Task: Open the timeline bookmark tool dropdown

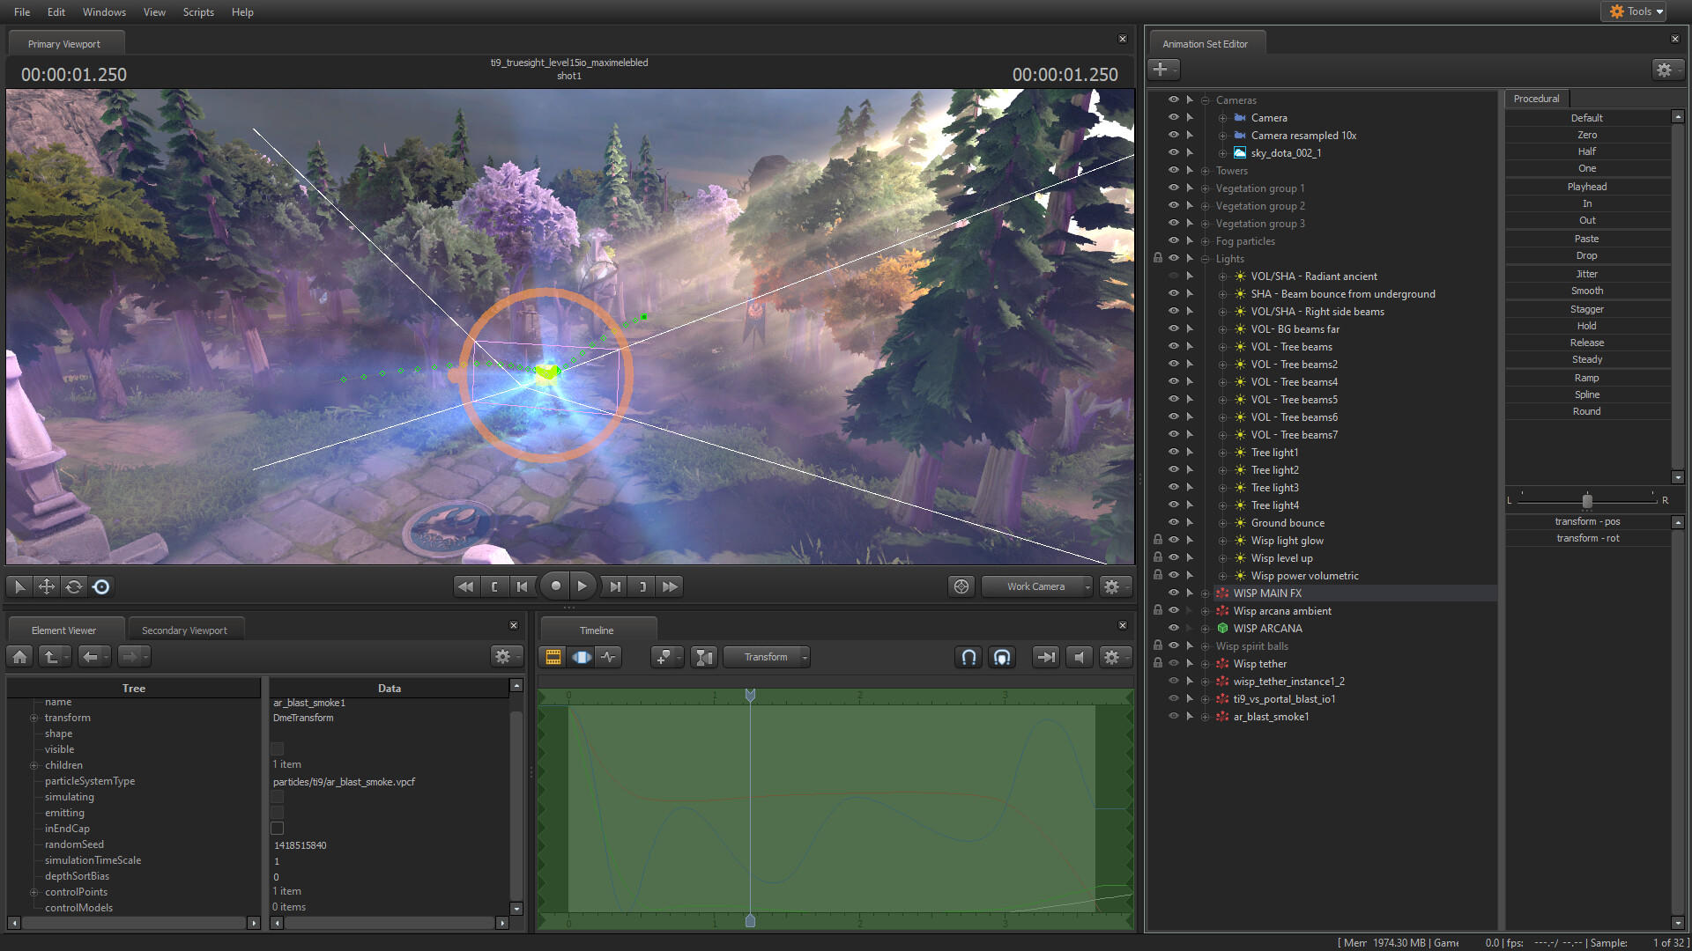Action: tap(666, 657)
